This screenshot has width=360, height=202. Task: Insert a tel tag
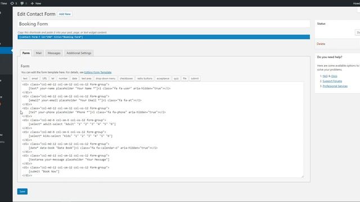[x=53, y=79]
